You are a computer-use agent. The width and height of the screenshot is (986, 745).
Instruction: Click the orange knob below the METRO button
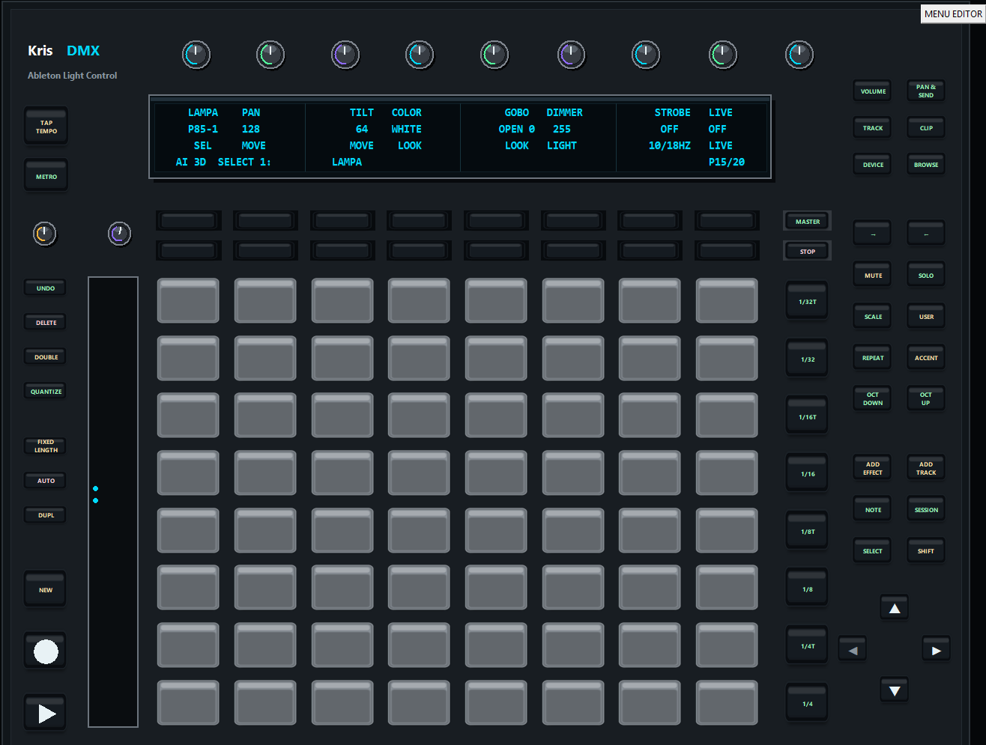tap(45, 234)
